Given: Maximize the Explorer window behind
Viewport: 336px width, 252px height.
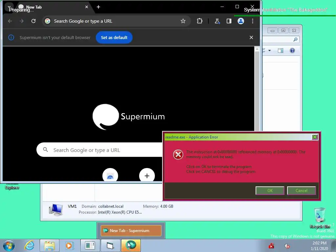Looking at the screenshot, I should click(283, 31).
